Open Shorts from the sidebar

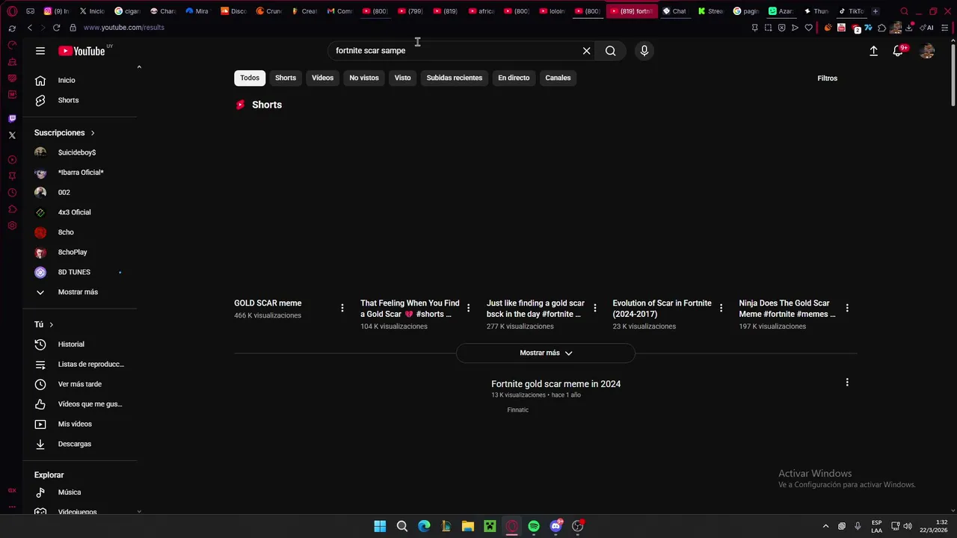pos(81,100)
